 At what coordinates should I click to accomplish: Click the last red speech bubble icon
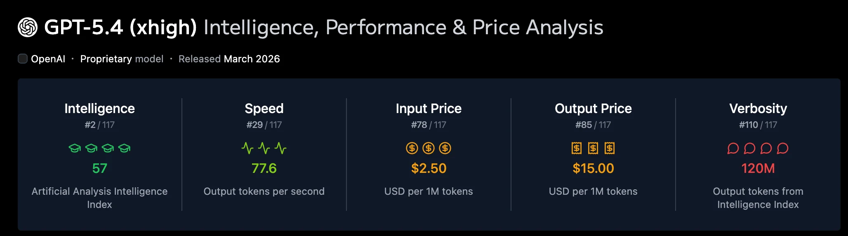(782, 148)
